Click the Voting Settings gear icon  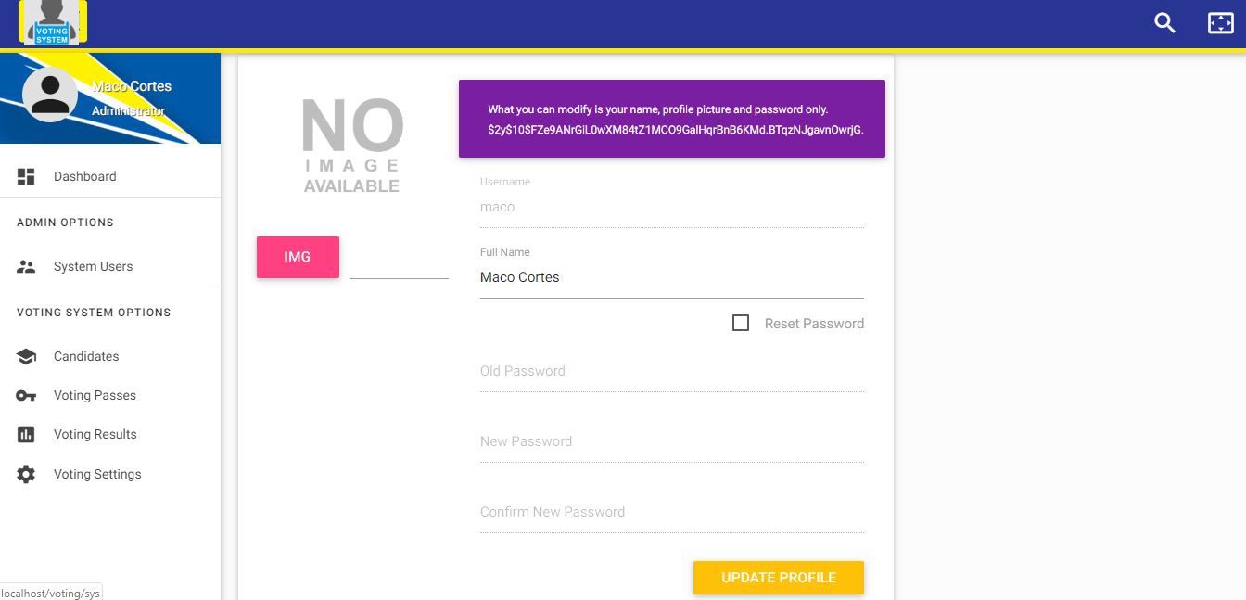[26, 474]
